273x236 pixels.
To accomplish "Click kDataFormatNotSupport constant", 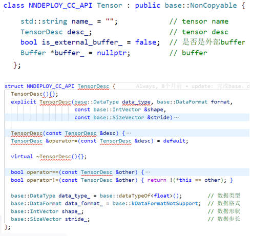I will pyautogui.click(x=164, y=203).
